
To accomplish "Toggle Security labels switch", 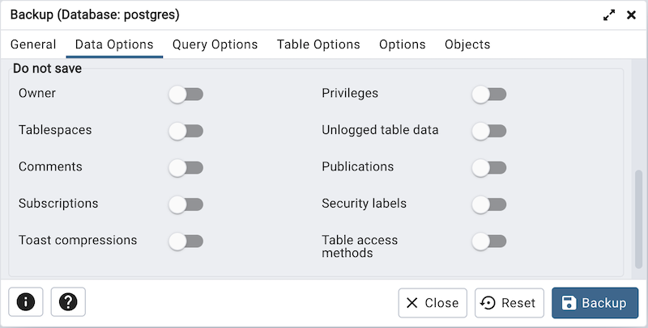I will point(489,204).
